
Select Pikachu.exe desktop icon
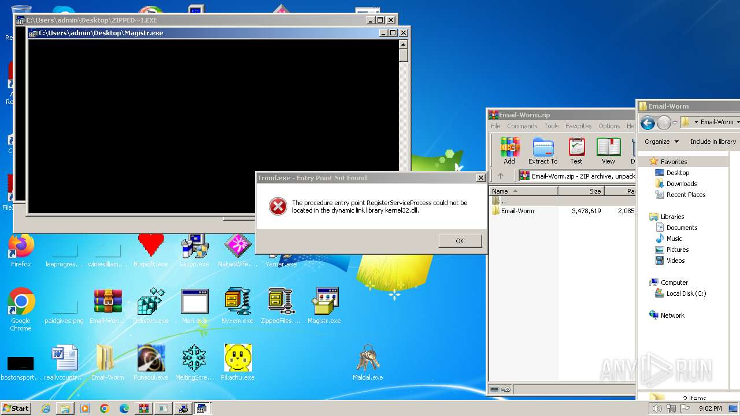[x=238, y=363]
